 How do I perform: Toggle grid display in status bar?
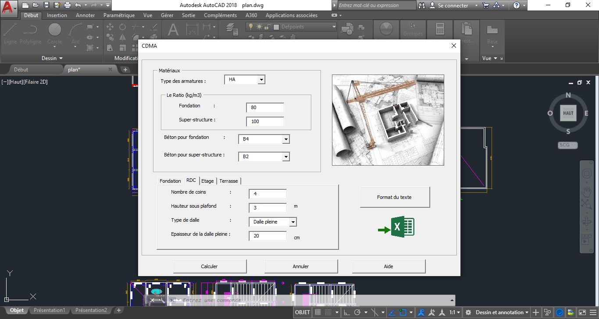tap(317, 312)
